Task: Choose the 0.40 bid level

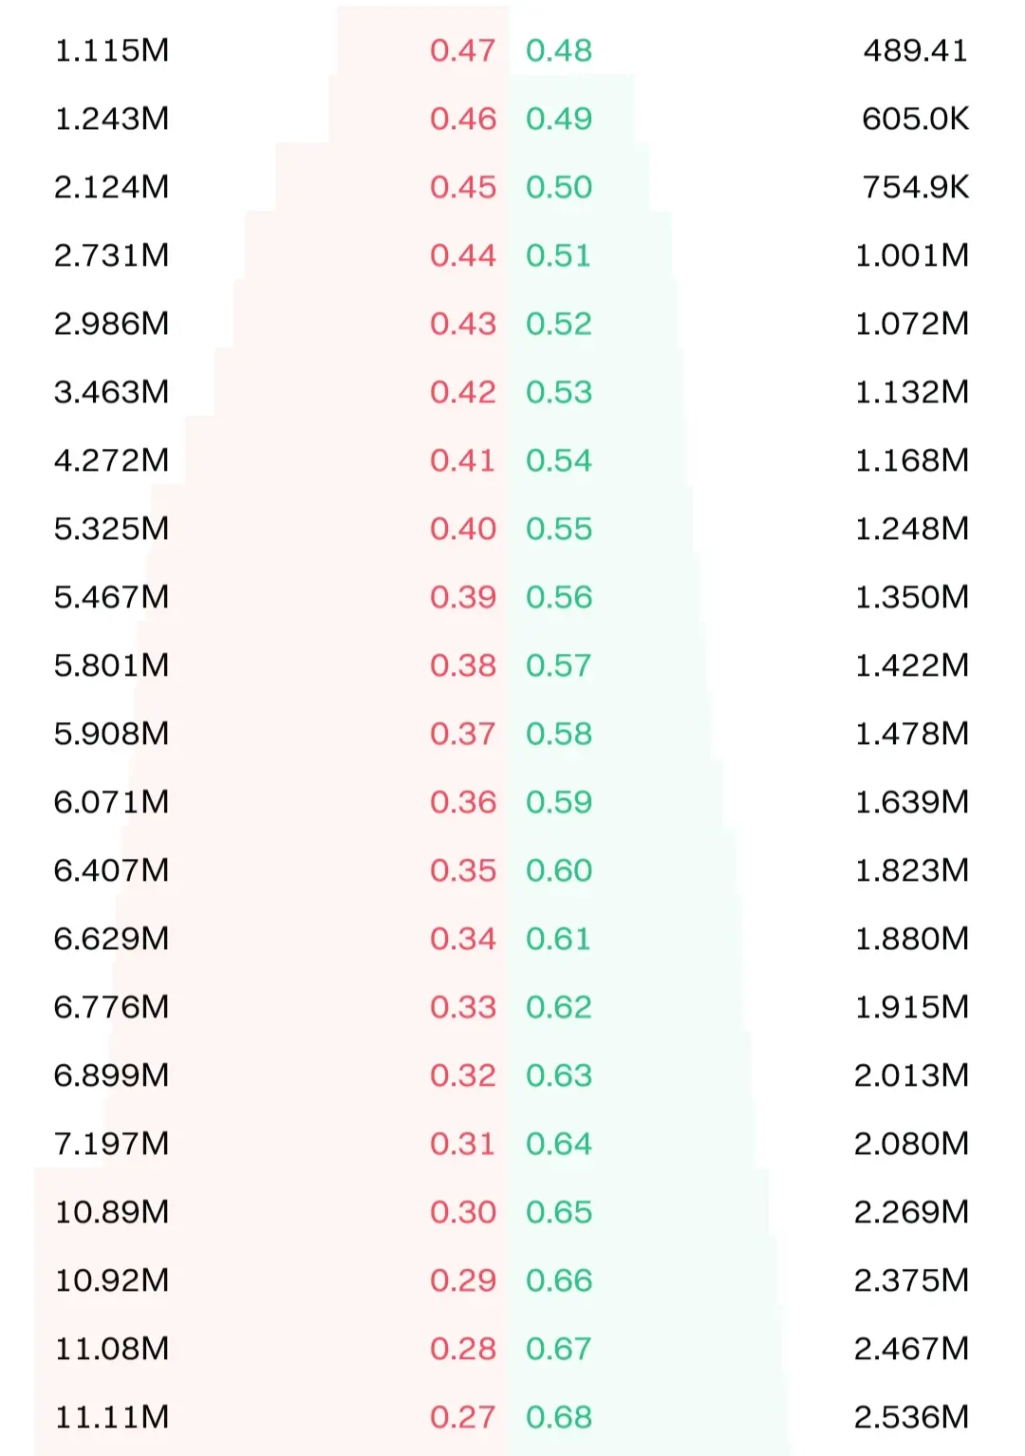Action: [x=463, y=529]
